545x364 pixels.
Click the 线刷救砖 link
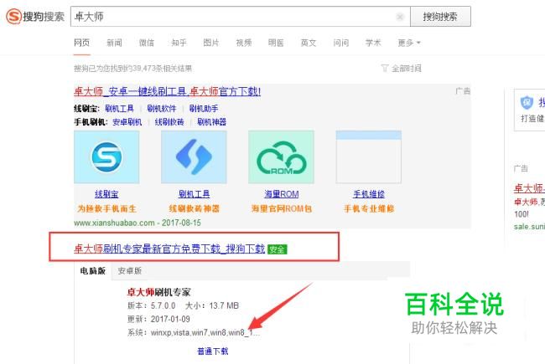click(169, 122)
